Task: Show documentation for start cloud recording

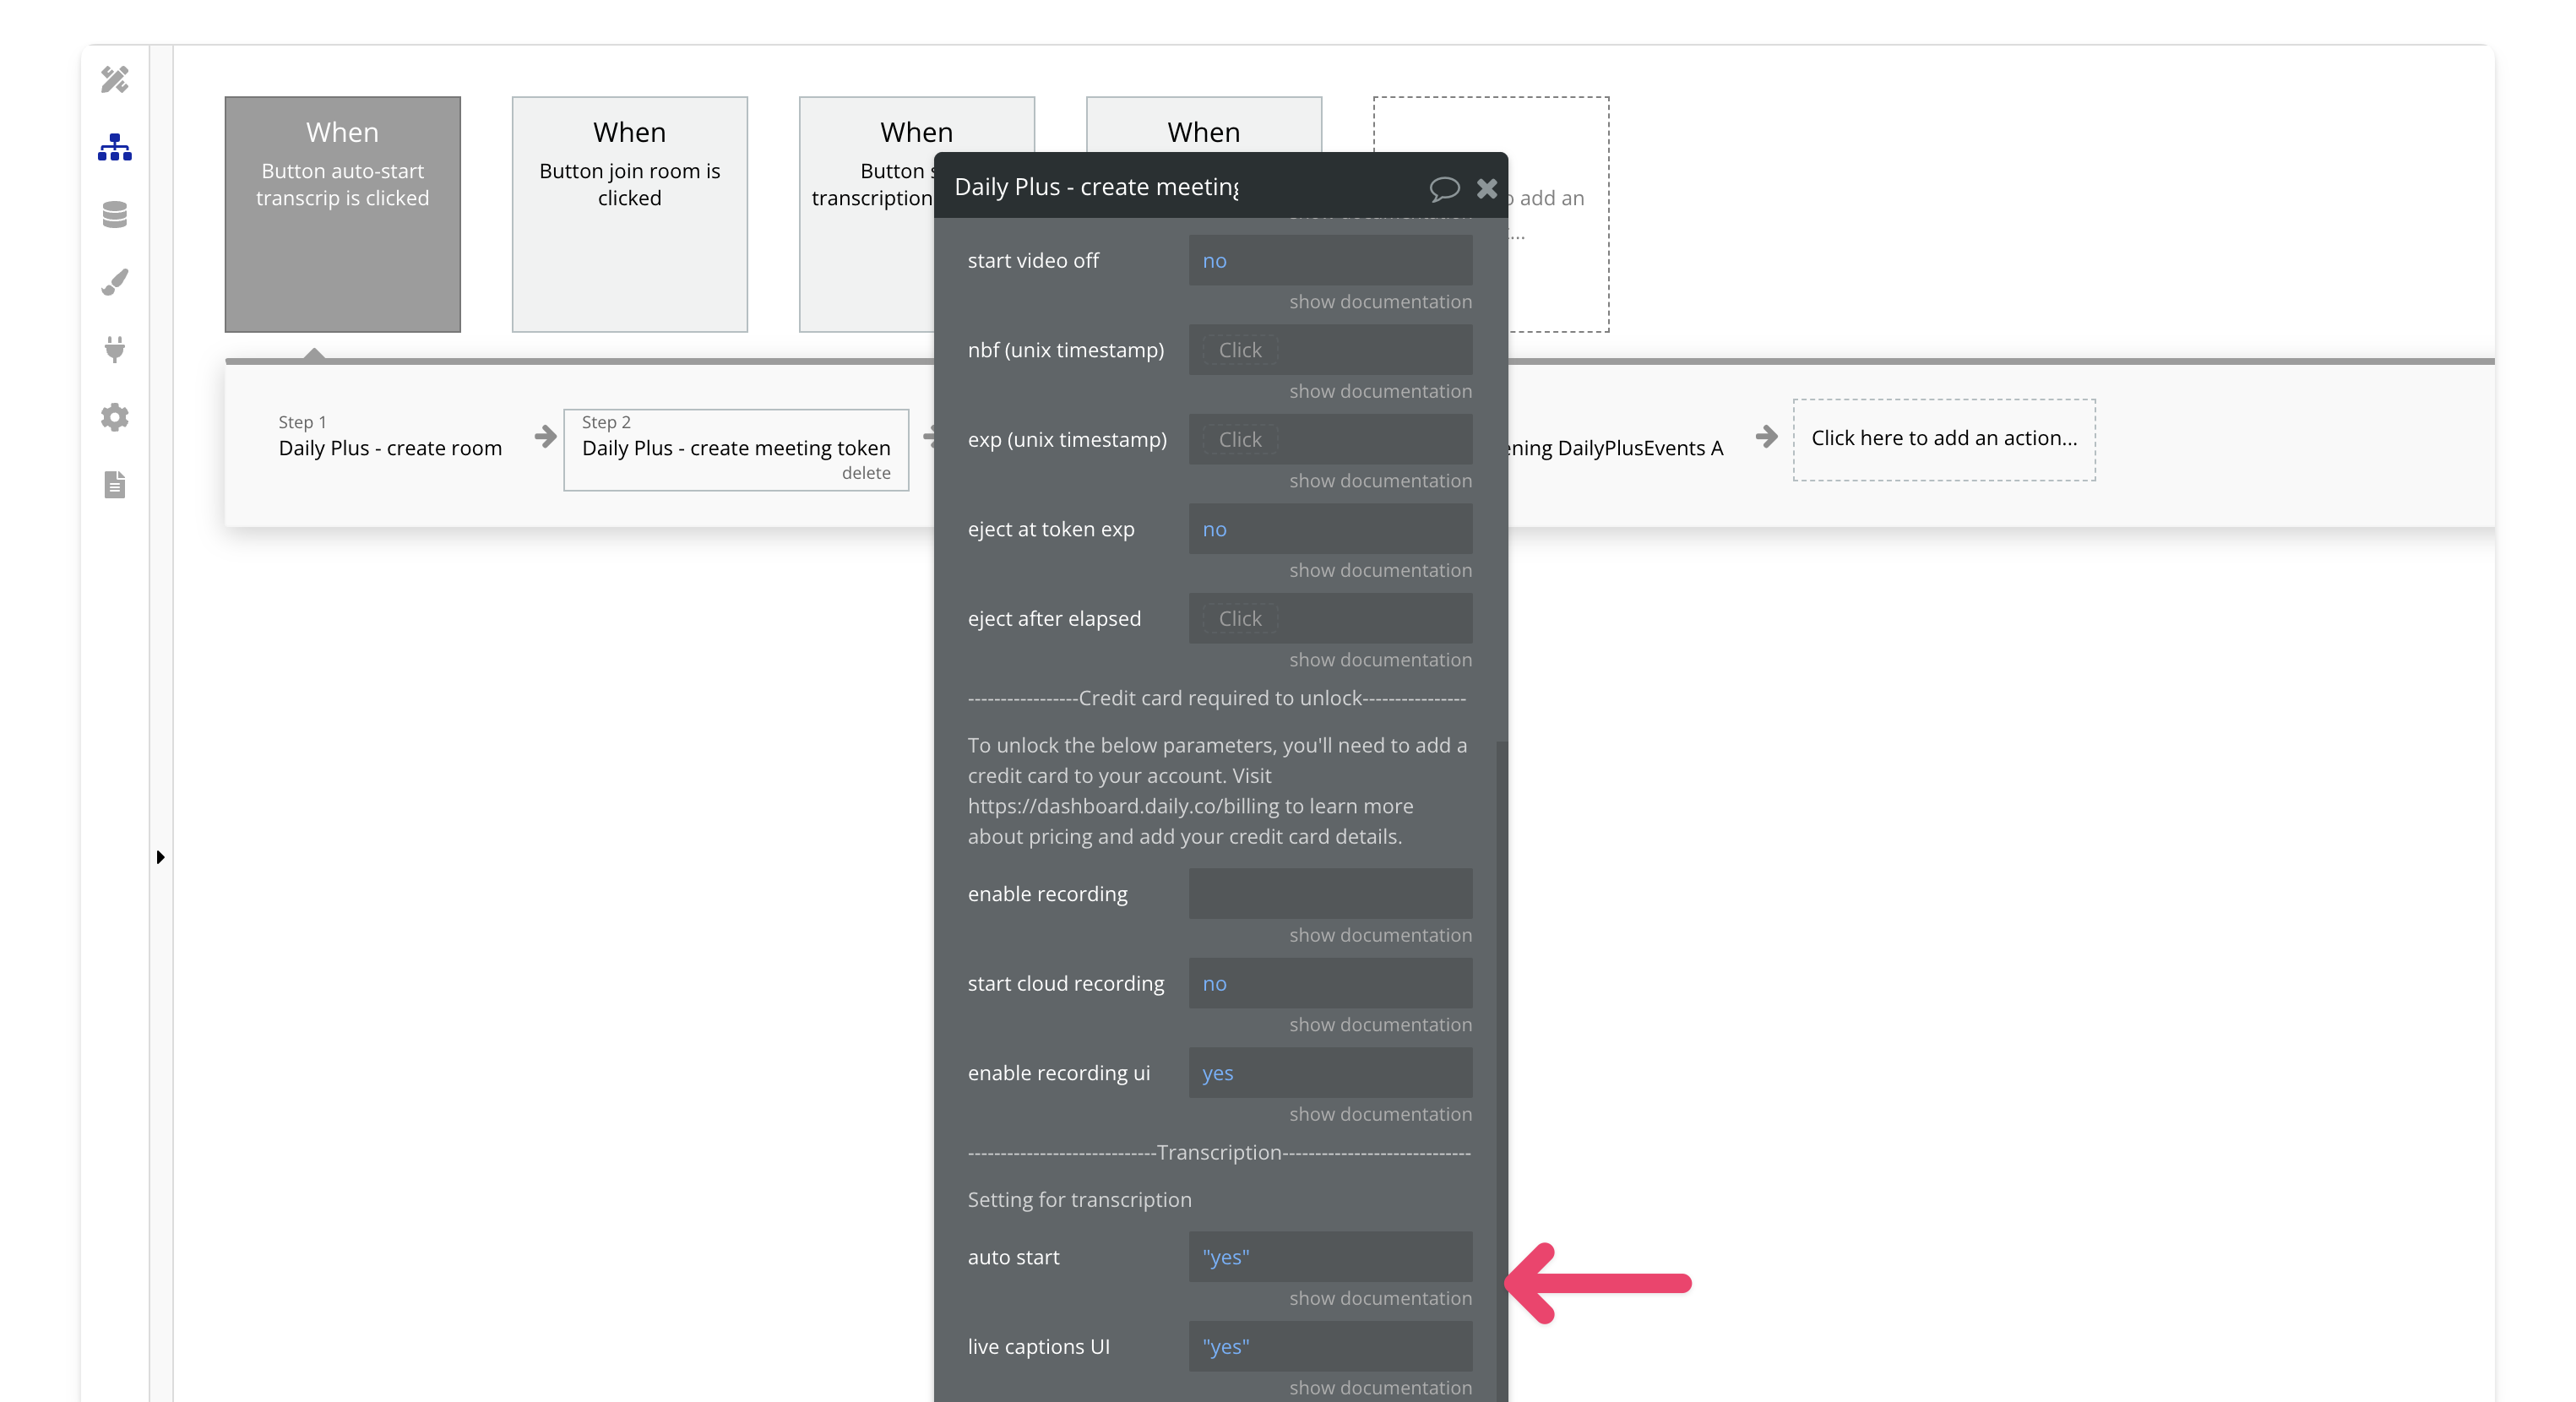Action: (1380, 1025)
